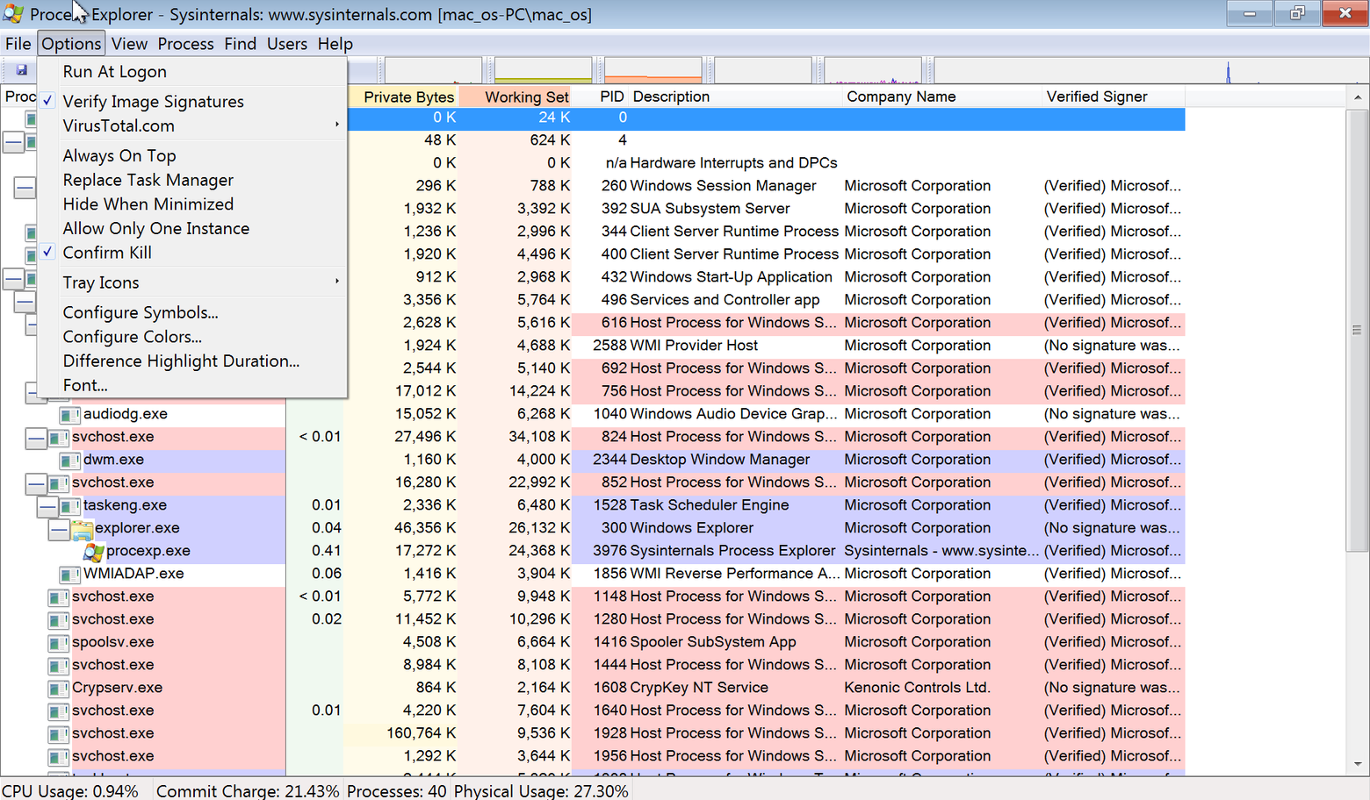Click 'CPU Usage: 0.94%' in status bar
This screenshot has height=800, width=1370.
pos(70,791)
